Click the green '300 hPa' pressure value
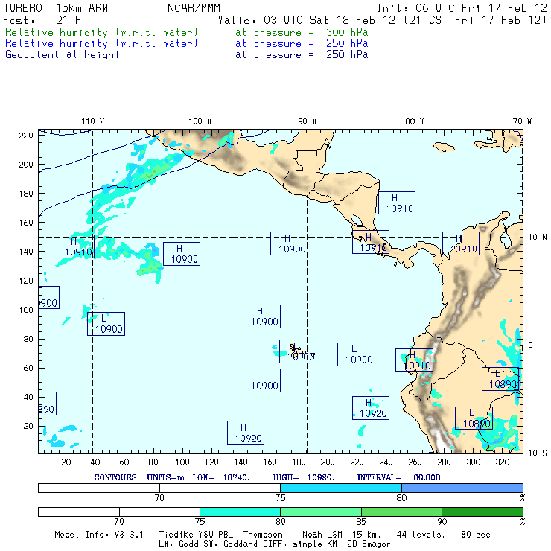This screenshot has height=551, width=551. click(x=347, y=32)
